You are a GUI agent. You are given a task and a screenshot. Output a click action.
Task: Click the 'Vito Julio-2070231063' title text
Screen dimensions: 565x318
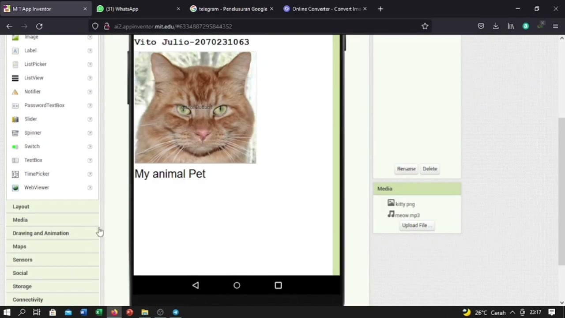[192, 42]
